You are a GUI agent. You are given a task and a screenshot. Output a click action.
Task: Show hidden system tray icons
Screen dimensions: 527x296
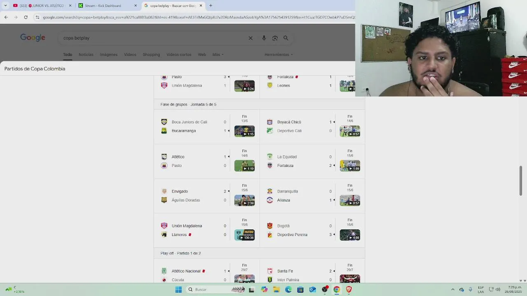[x=453, y=289]
